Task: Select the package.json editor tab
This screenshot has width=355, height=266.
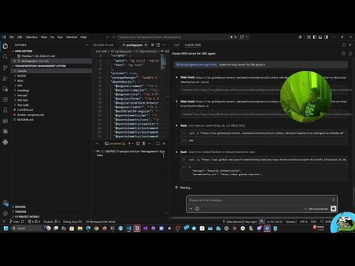Action: pos(134,45)
